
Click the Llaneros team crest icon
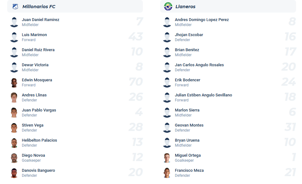(x=168, y=6)
